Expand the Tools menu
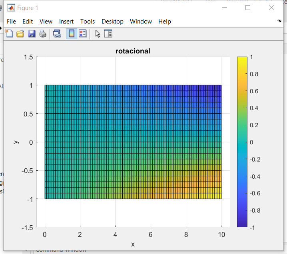287x254 pixels. coord(88,22)
